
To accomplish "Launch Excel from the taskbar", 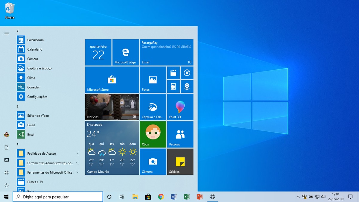I will tap(187, 197).
